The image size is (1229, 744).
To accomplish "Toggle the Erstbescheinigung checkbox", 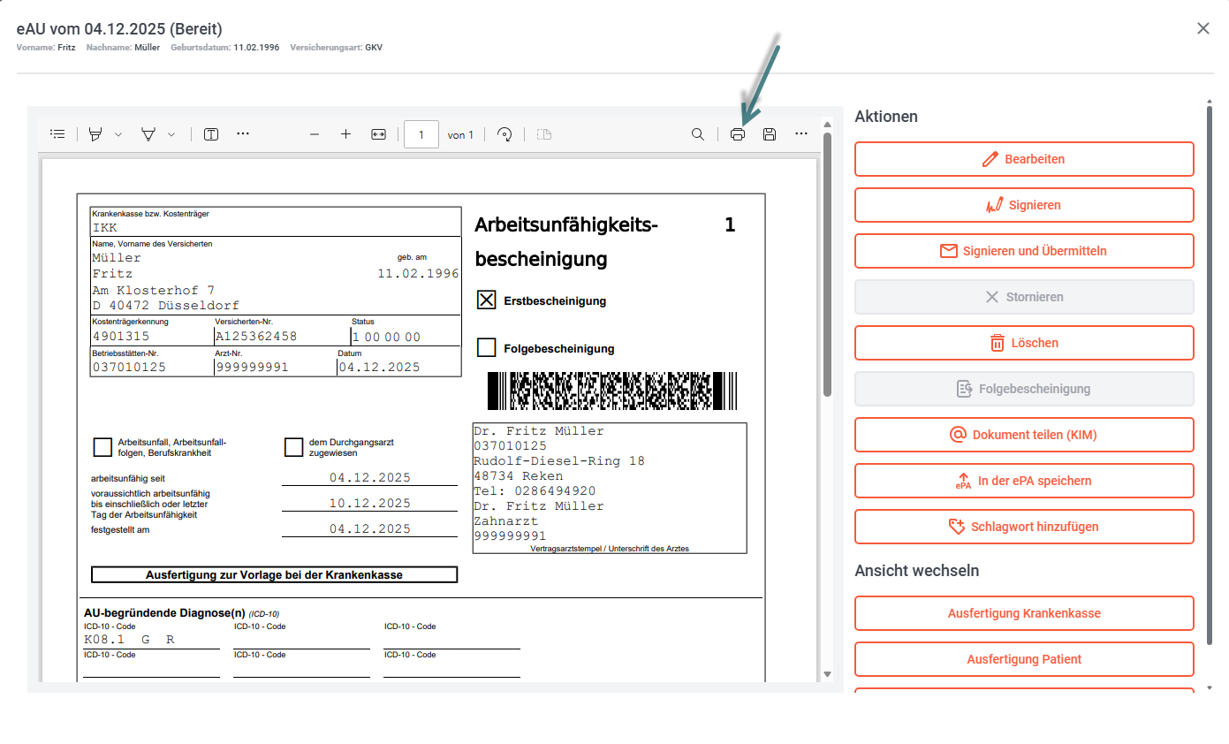I will tap(486, 300).
